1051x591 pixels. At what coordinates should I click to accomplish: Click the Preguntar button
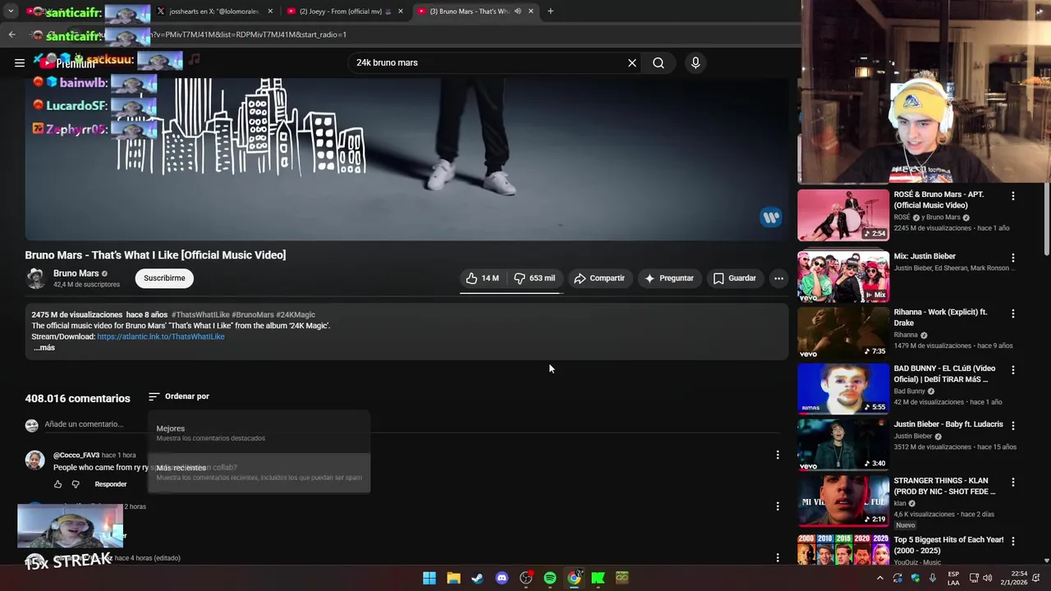(669, 278)
